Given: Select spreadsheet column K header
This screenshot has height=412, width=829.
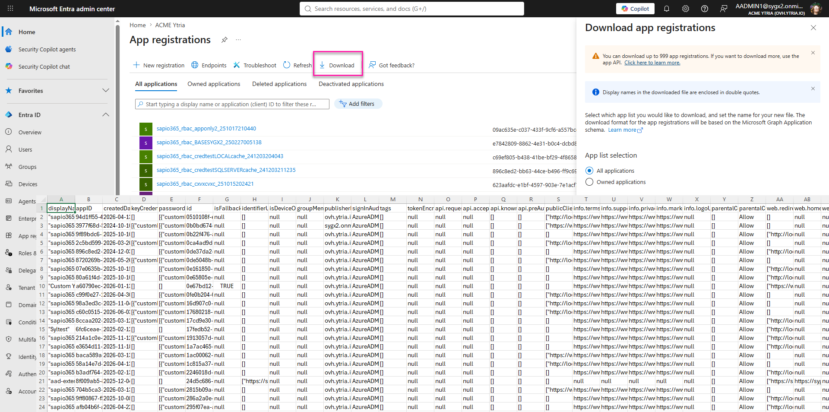Looking at the screenshot, I should [x=338, y=199].
